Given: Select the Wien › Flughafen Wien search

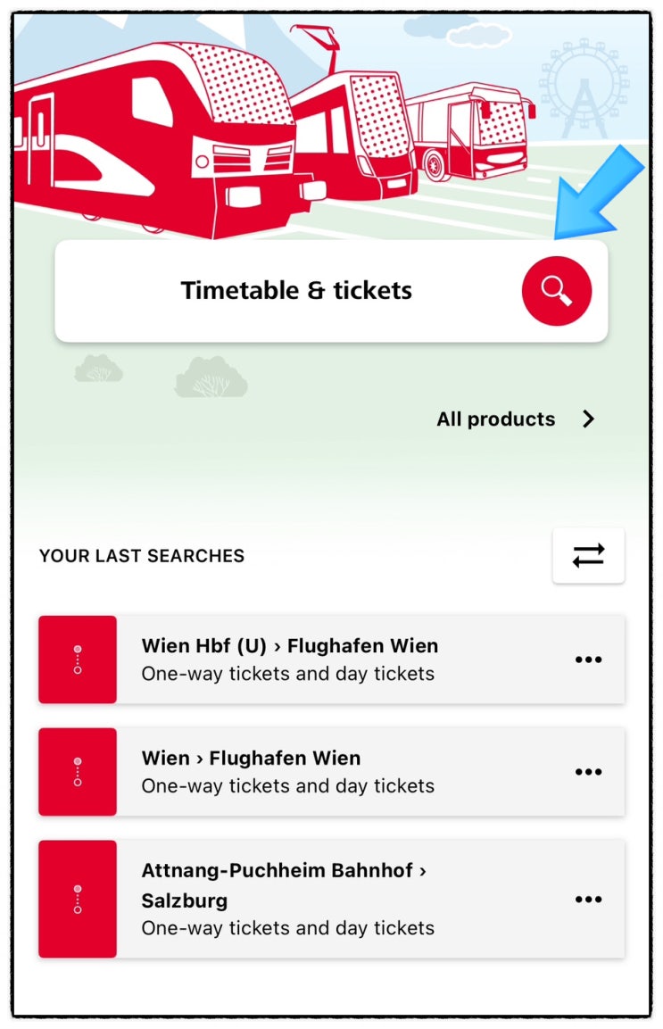Looking at the screenshot, I should point(332,772).
